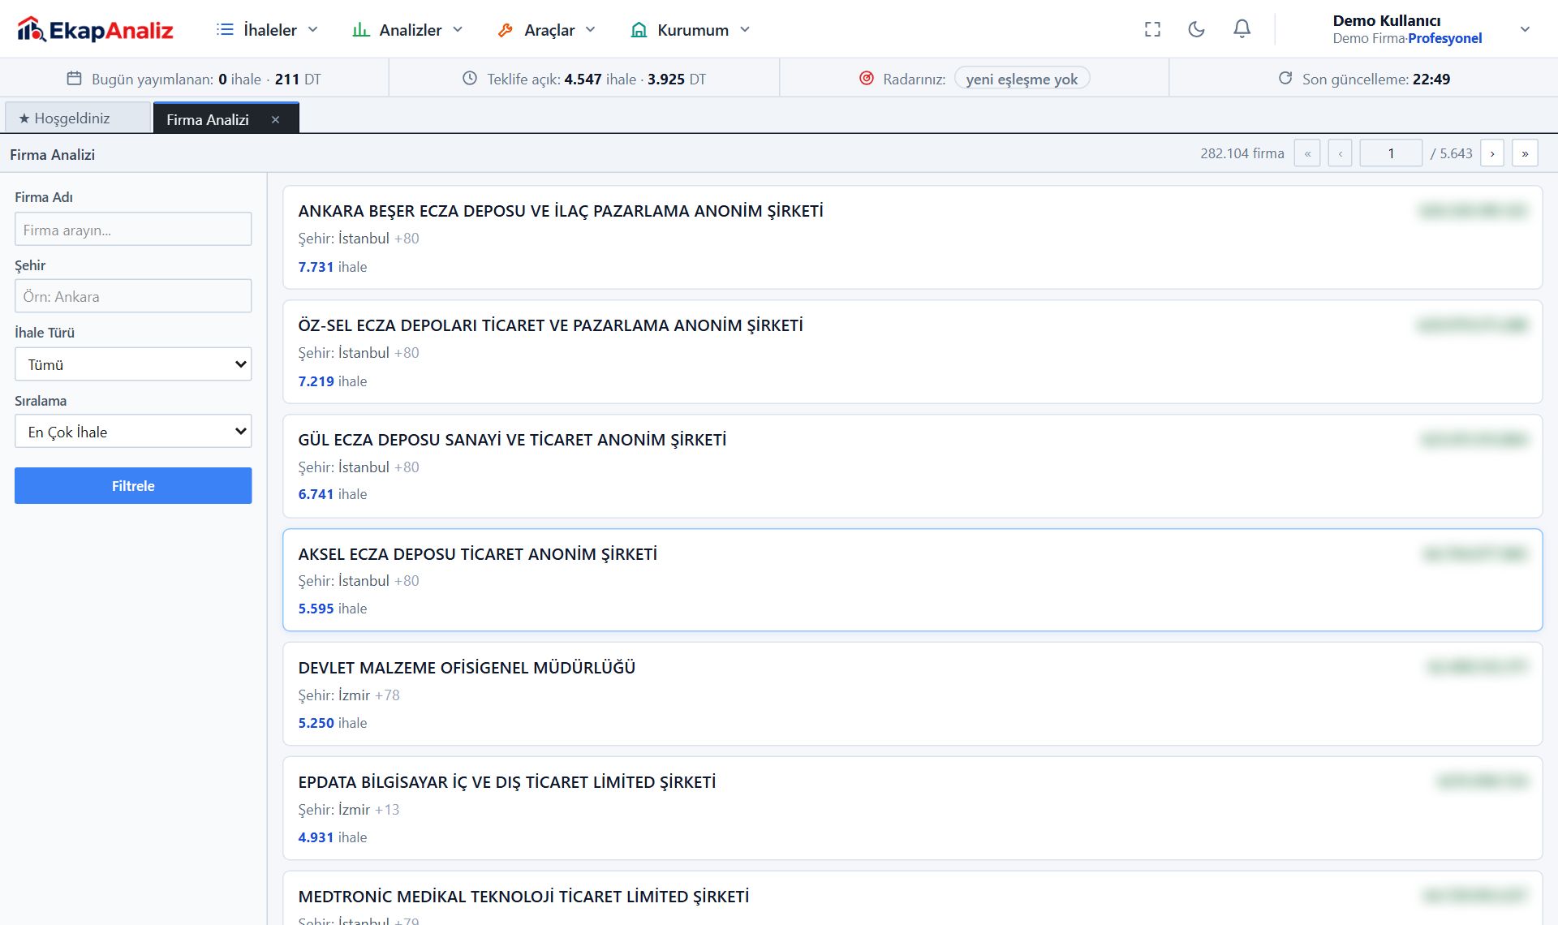The image size is (1558, 925).
Task: Open the Sıralama dropdown
Action: pos(133,432)
